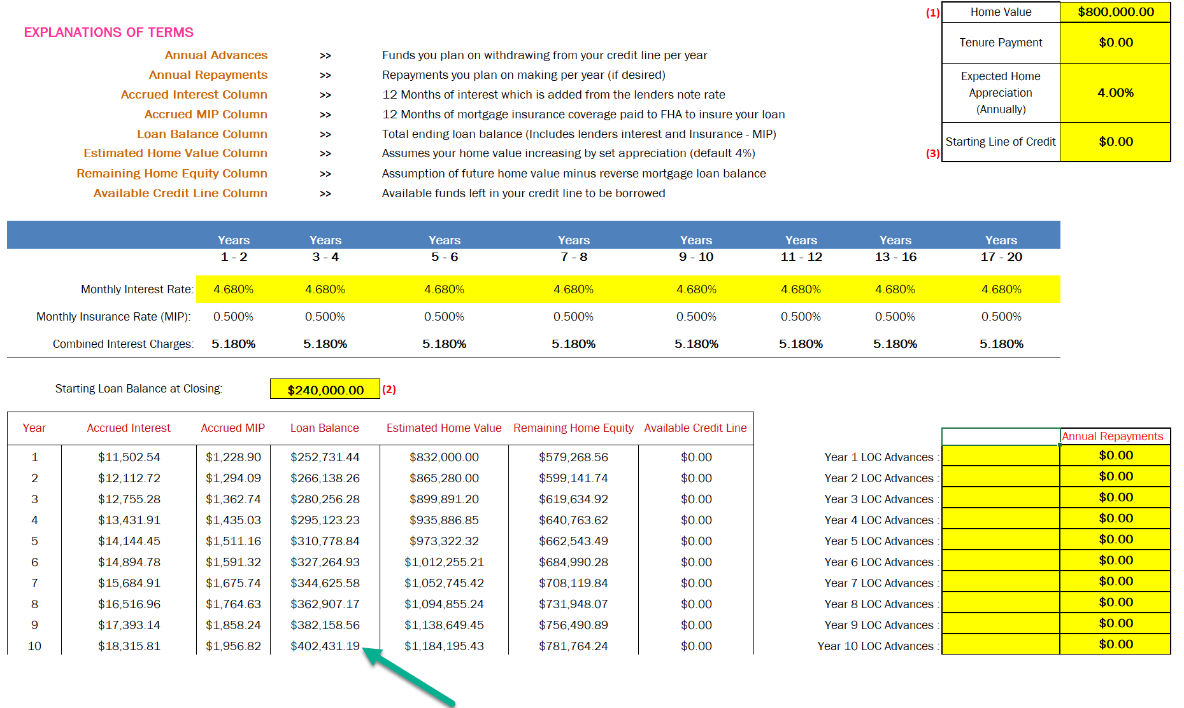
Task: Click the Tenure Payment amount cell
Action: [1115, 43]
